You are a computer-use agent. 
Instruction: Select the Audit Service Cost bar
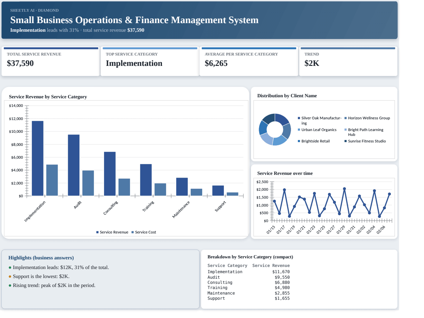[88, 183]
